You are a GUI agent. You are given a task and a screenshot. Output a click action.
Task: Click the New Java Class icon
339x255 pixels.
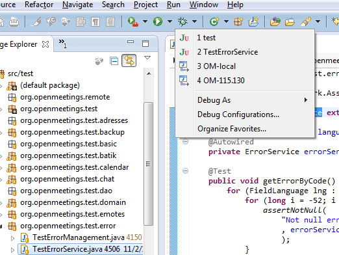(x=214, y=21)
